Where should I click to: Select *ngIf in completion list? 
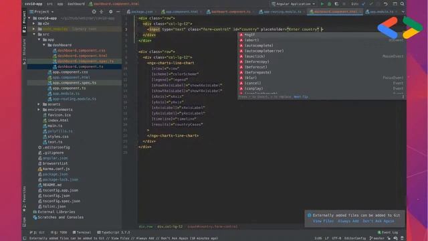pos(321,35)
